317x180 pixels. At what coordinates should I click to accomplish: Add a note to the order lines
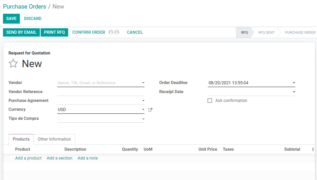click(x=88, y=158)
